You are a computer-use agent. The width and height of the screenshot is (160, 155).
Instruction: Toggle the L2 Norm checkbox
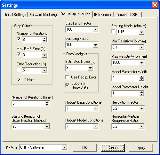19,80
